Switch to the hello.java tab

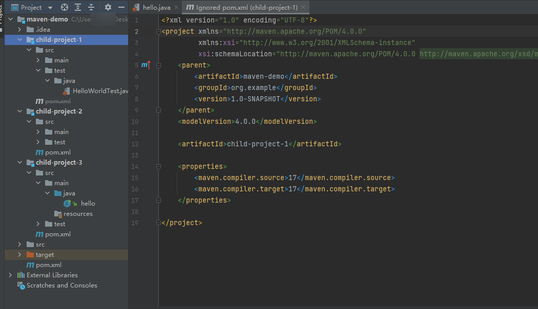[x=156, y=7]
